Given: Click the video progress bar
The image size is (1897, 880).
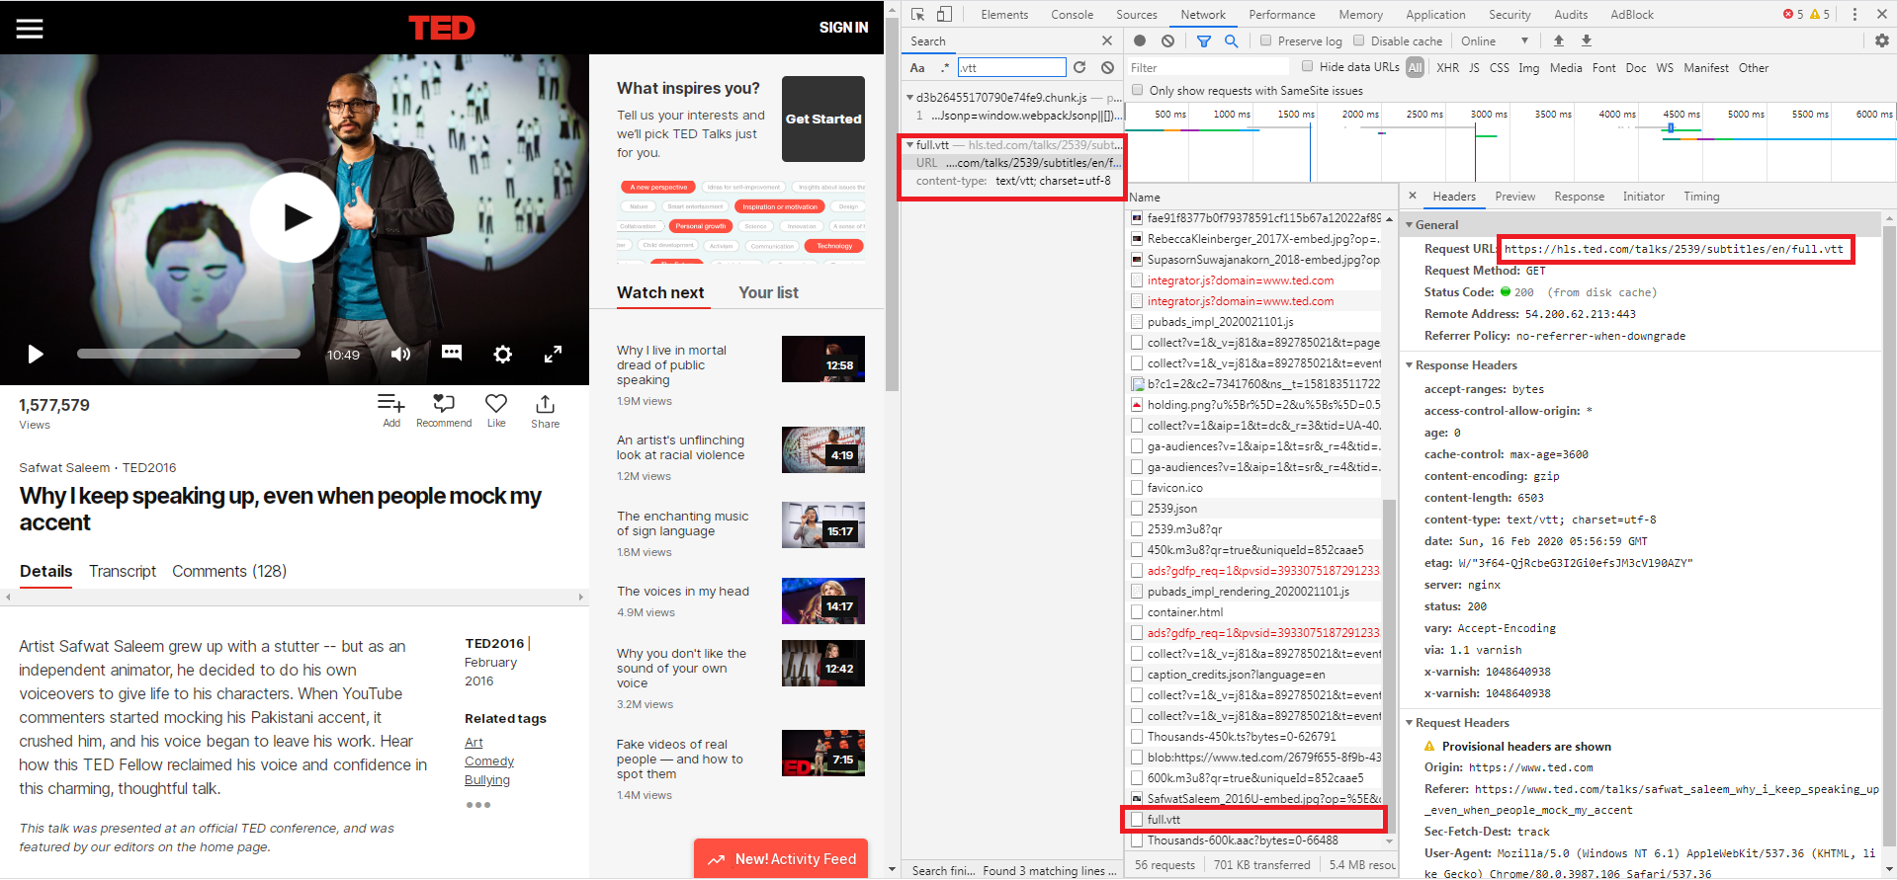Looking at the screenshot, I should click(x=189, y=354).
